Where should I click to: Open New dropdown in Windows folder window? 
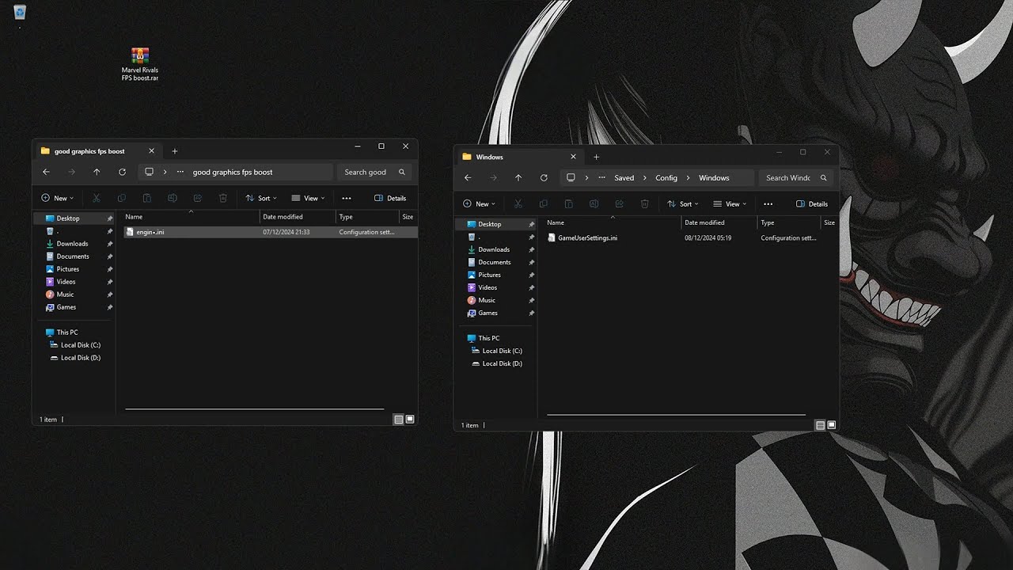tap(479, 204)
